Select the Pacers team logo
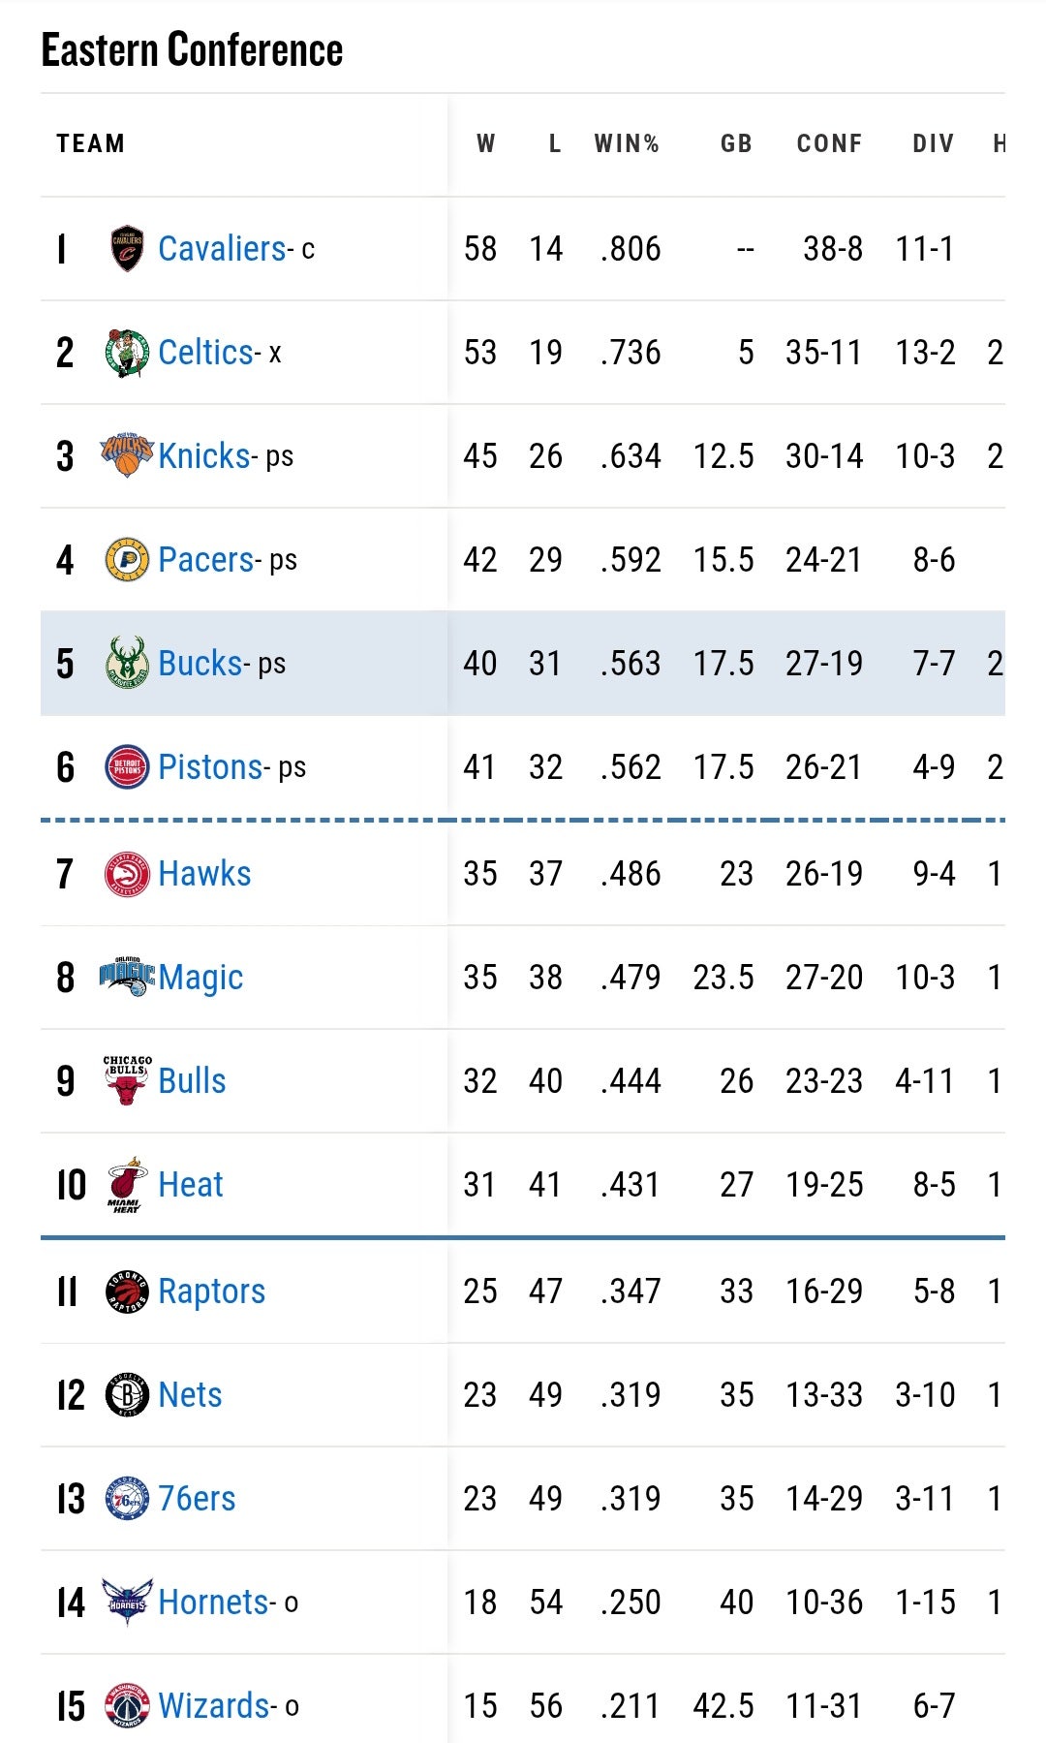The height and width of the screenshot is (1743, 1046). 127,559
